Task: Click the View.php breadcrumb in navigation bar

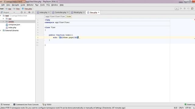Action: coord(27,9)
